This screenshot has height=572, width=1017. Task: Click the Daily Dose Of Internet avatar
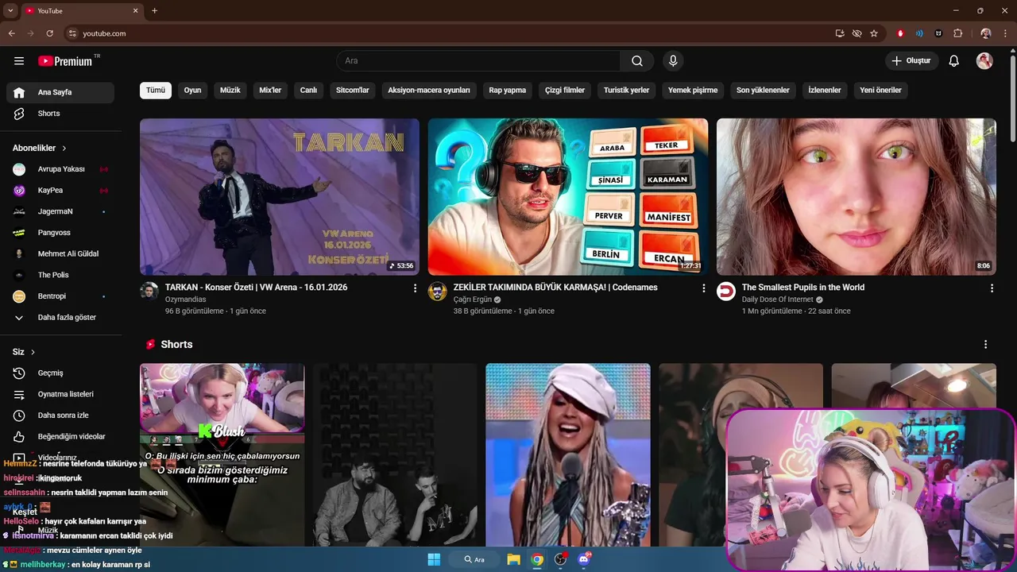(x=726, y=292)
